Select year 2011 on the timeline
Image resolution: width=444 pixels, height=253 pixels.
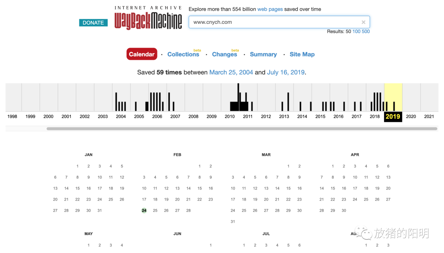[x=248, y=116]
